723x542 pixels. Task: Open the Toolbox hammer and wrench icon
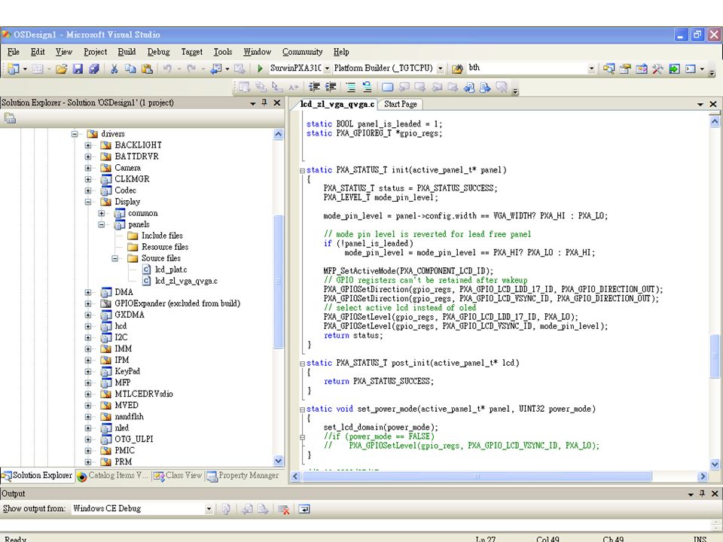click(657, 69)
